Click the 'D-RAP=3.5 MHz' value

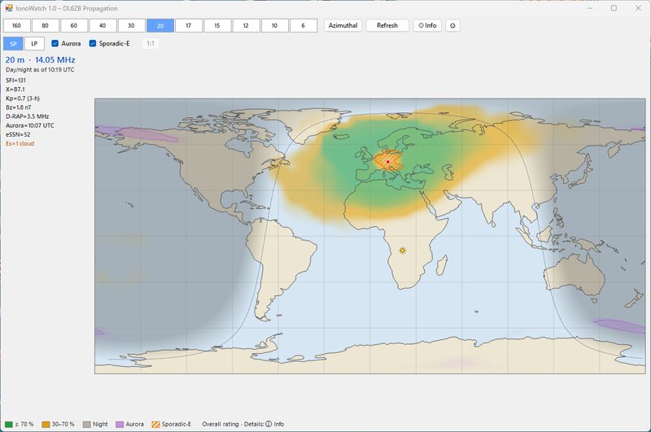(x=28, y=116)
